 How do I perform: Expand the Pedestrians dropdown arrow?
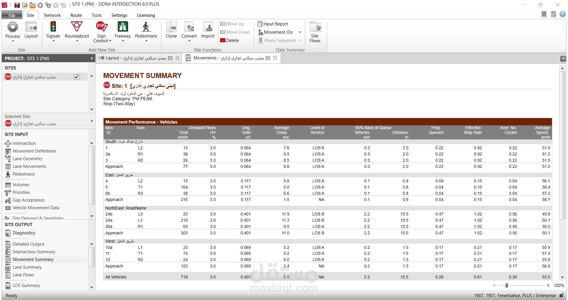click(x=146, y=41)
